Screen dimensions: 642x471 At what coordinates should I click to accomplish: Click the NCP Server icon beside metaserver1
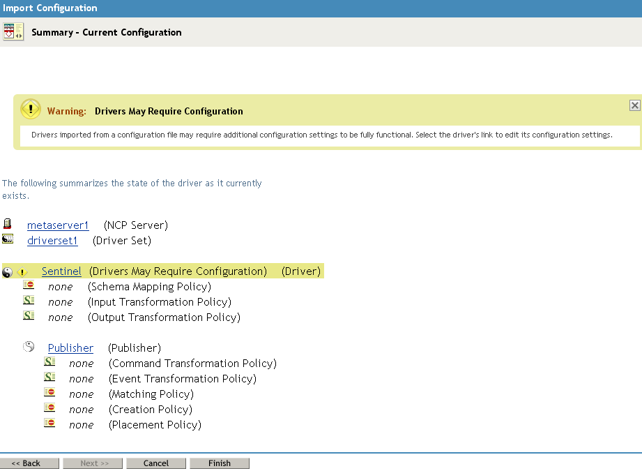(x=8, y=224)
